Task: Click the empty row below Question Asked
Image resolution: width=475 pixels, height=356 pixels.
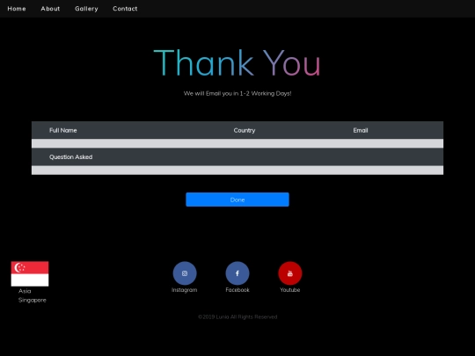Action: [237, 171]
